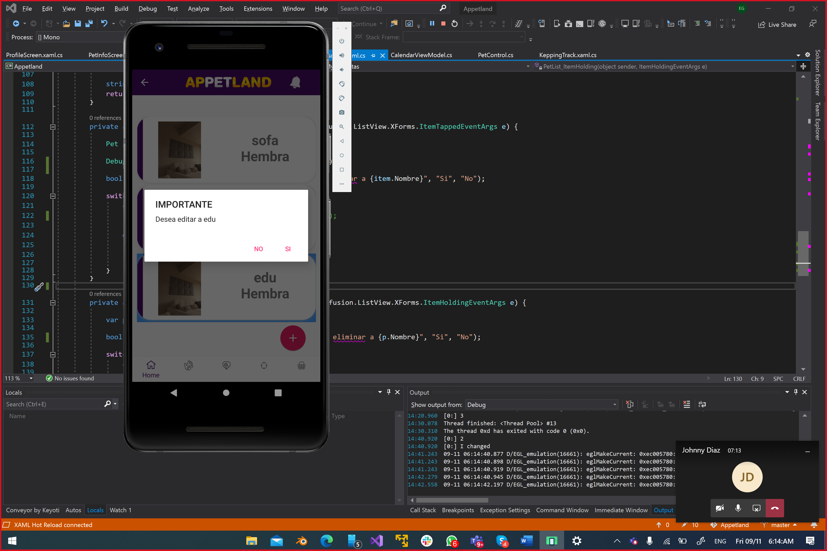
Task: Open the Debug menu
Action: click(x=148, y=8)
